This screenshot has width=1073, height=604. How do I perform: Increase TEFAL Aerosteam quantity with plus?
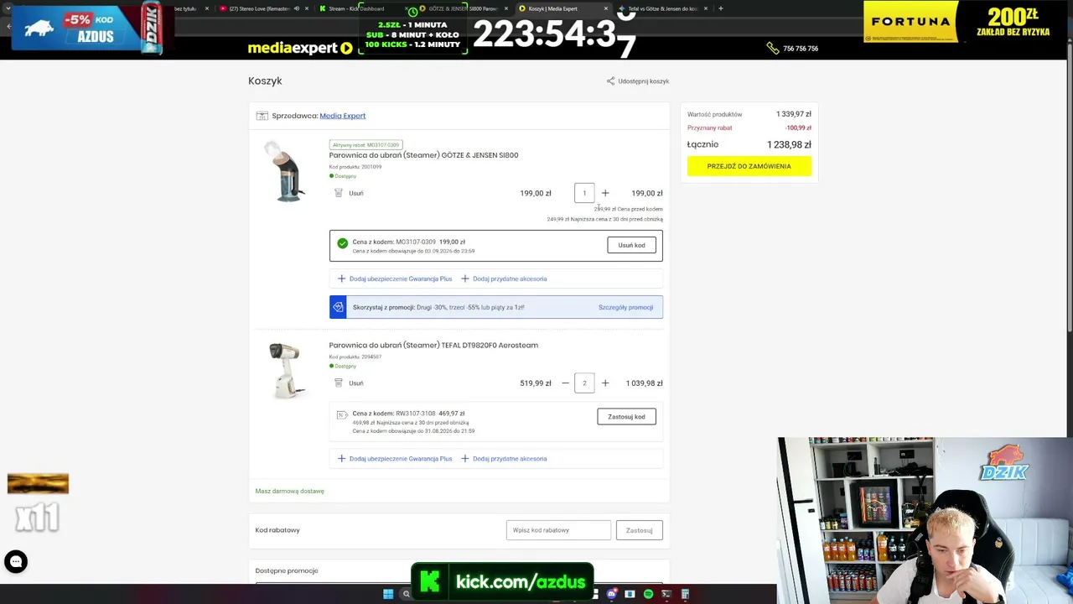(x=605, y=383)
